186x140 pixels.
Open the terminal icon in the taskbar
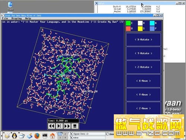[45, 136]
